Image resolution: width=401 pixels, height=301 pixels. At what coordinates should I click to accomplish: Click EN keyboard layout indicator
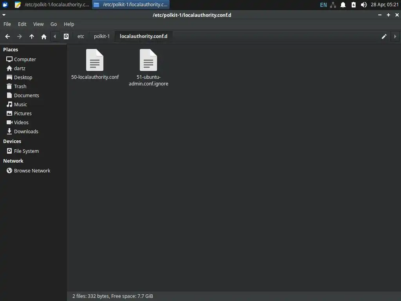[323, 5]
